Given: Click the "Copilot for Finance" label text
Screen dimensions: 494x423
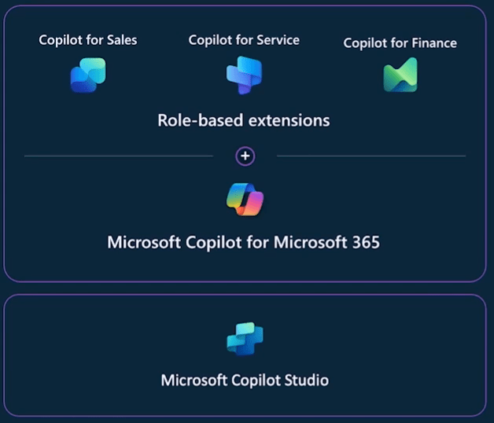Looking at the screenshot, I should click(x=400, y=42).
